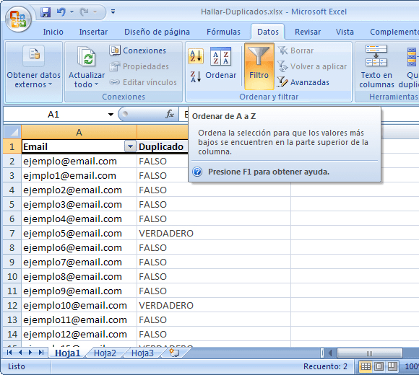
Task: Click Borrar filter button
Action: pyautogui.click(x=295, y=50)
